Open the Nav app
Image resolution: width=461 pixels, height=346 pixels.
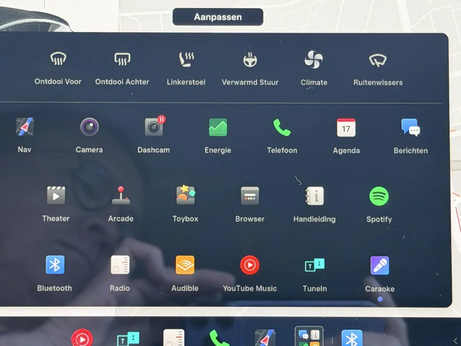[x=25, y=126]
